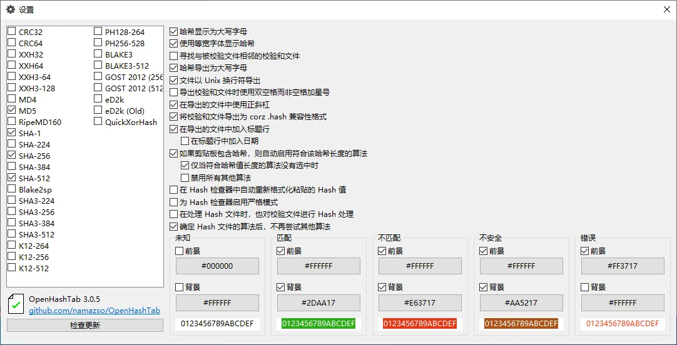The width and height of the screenshot is (677, 345).
Task: Enable 未知 foreground color checkbox
Action: (180, 251)
